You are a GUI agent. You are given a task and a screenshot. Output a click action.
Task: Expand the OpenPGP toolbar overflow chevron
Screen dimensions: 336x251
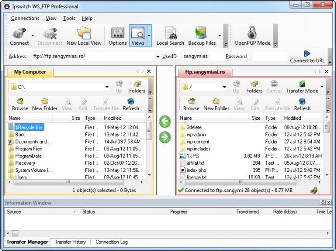[x=276, y=45]
